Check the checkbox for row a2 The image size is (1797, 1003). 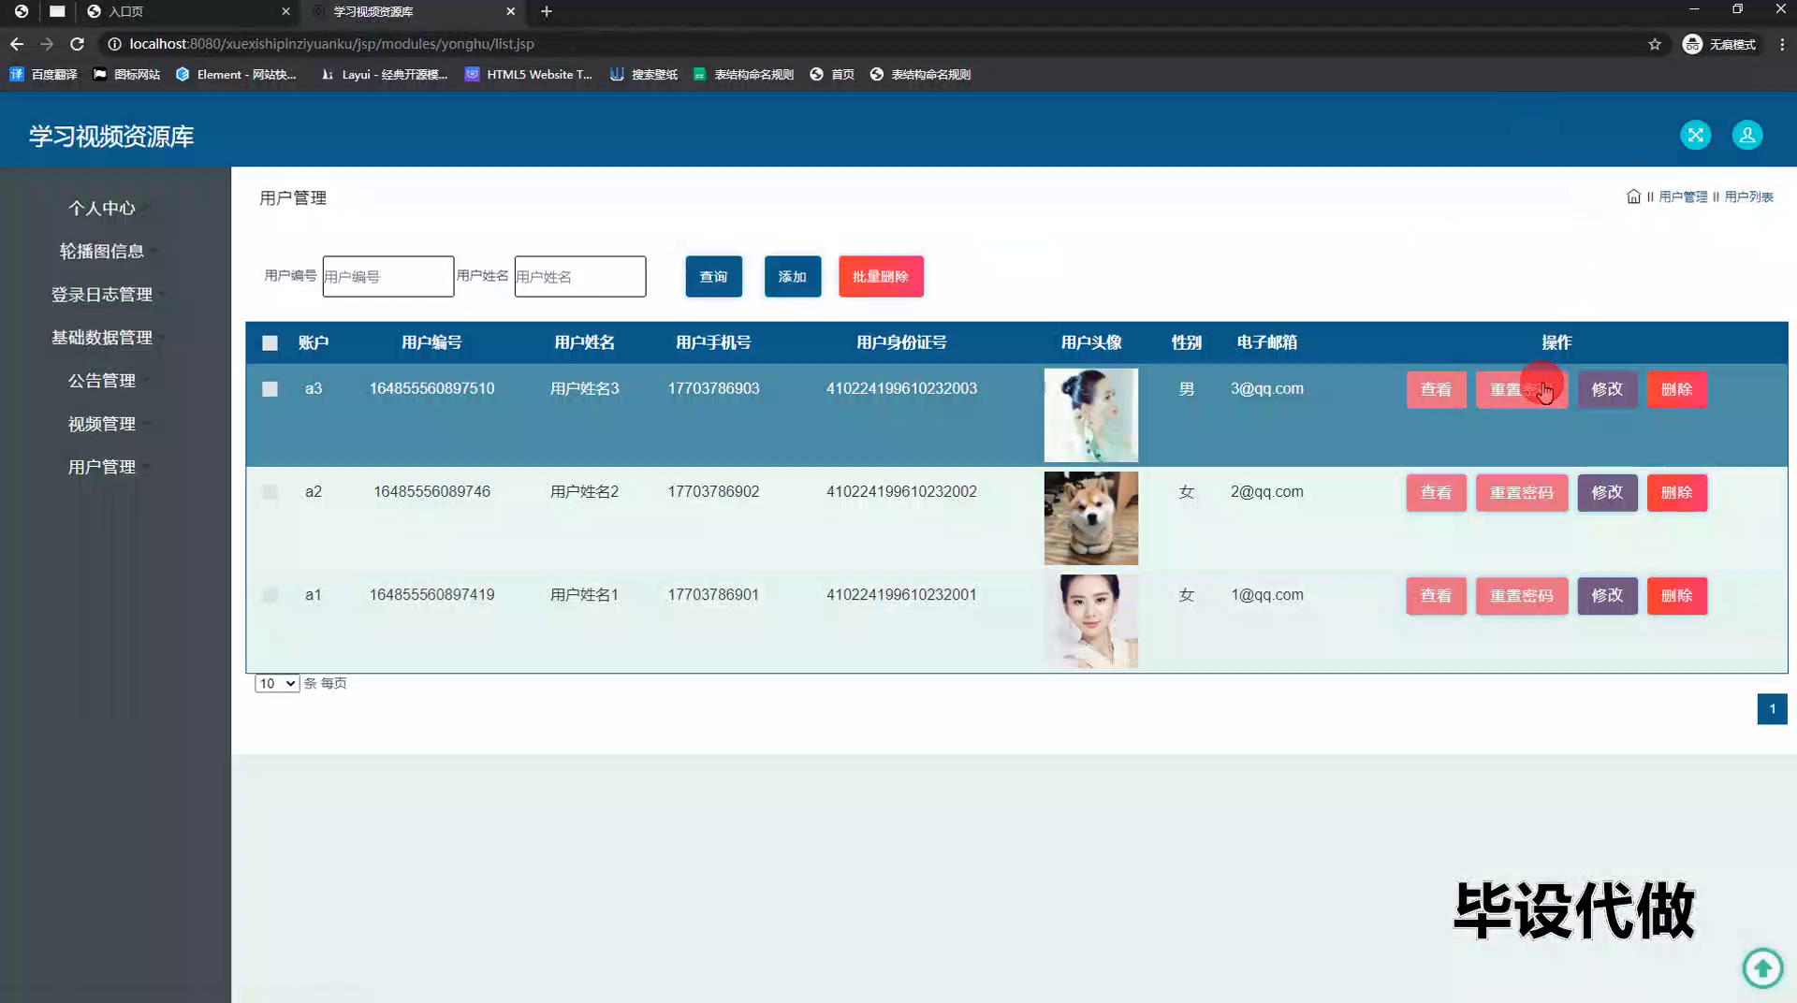[x=270, y=491]
